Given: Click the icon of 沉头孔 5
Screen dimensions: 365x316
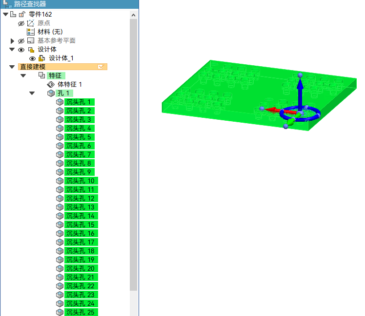Looking at the screenshot, I should (x=60, y=137).
